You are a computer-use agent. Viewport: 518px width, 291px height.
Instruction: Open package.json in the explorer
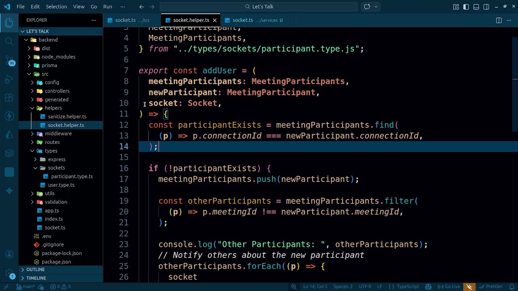(x=61, y=262)
